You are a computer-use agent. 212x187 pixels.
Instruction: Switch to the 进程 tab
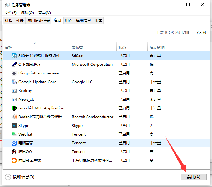click(x=9, y=21)
